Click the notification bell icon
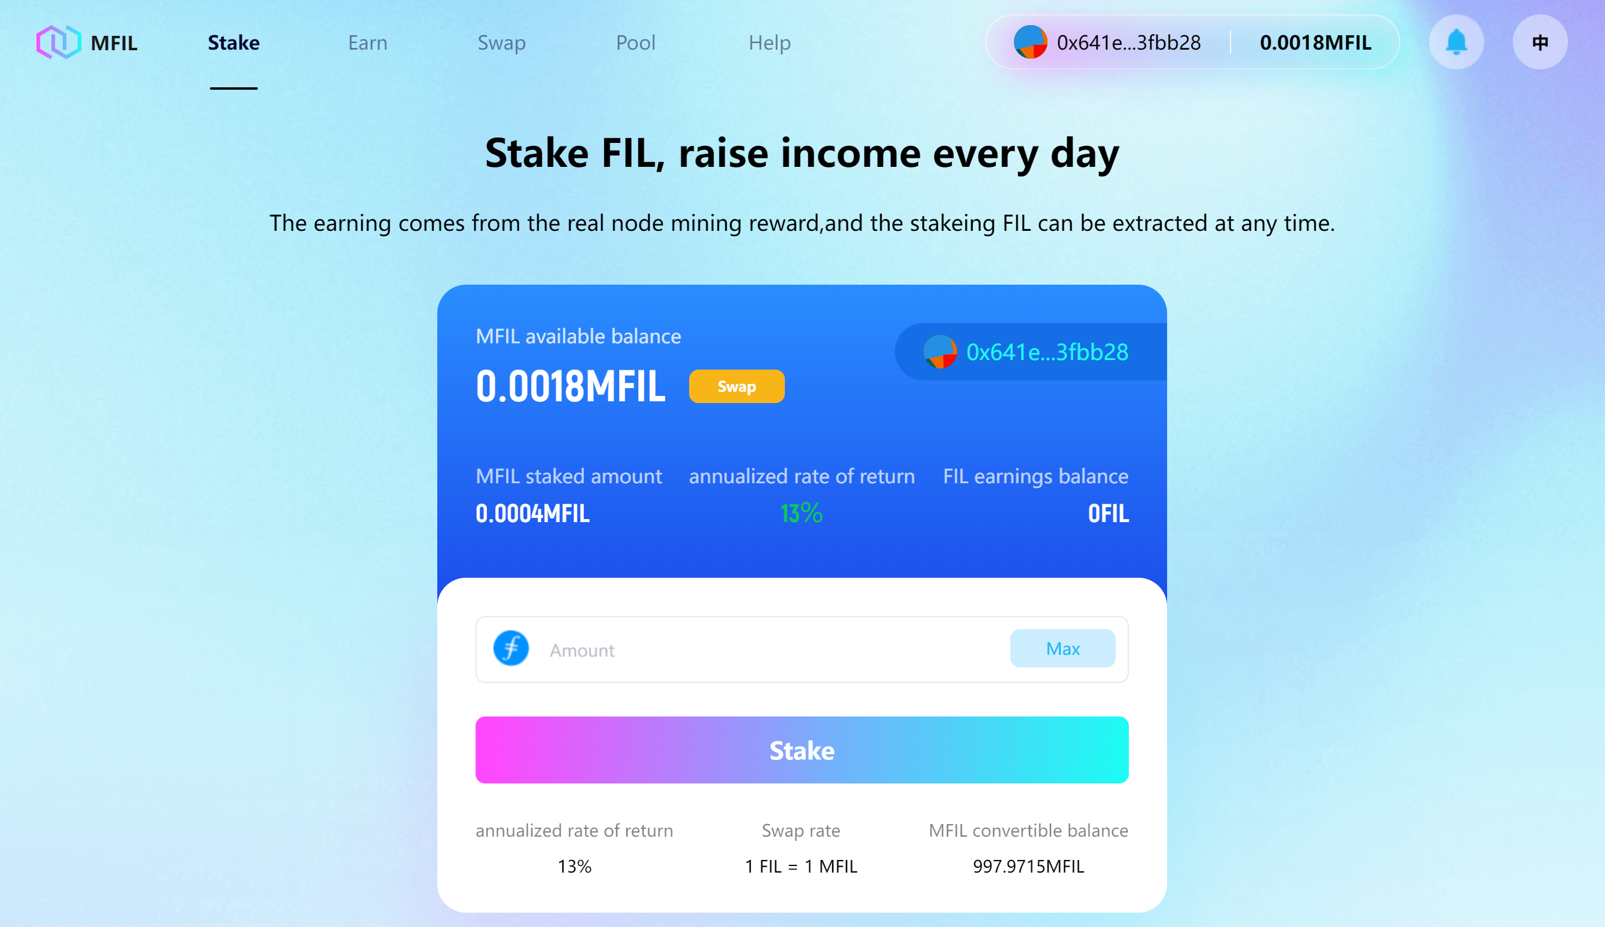Screen dimensions: 1605x927 tap(1456, 42)
